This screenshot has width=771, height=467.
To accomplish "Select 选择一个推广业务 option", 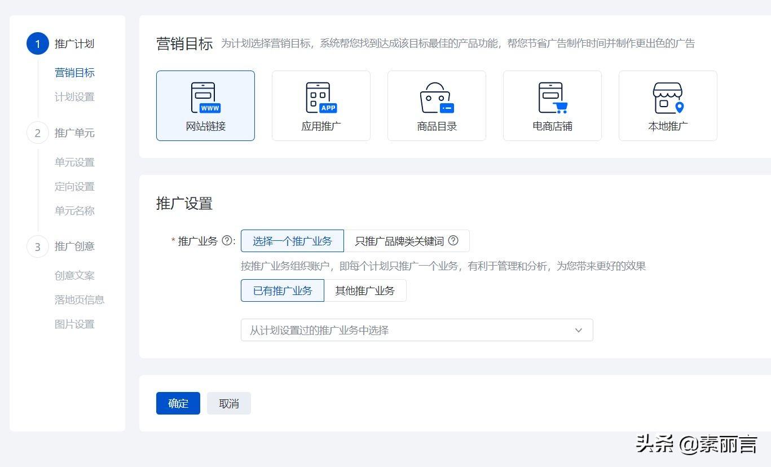I will click(x=292, y=241).
